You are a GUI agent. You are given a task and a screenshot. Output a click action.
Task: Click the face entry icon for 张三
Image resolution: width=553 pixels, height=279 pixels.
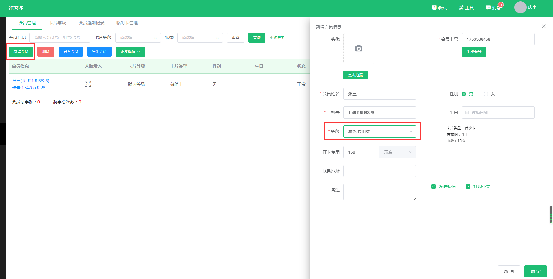tap(88, 84)
